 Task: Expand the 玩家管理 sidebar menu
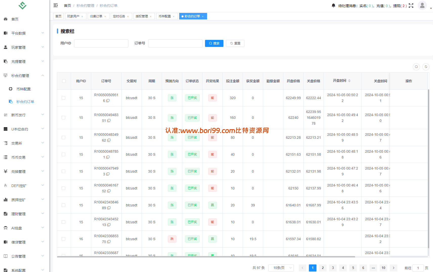[25, 47]
